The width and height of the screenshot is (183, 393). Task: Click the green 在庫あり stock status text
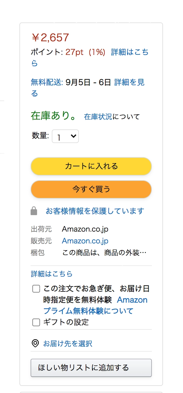[x=54, y=116]
